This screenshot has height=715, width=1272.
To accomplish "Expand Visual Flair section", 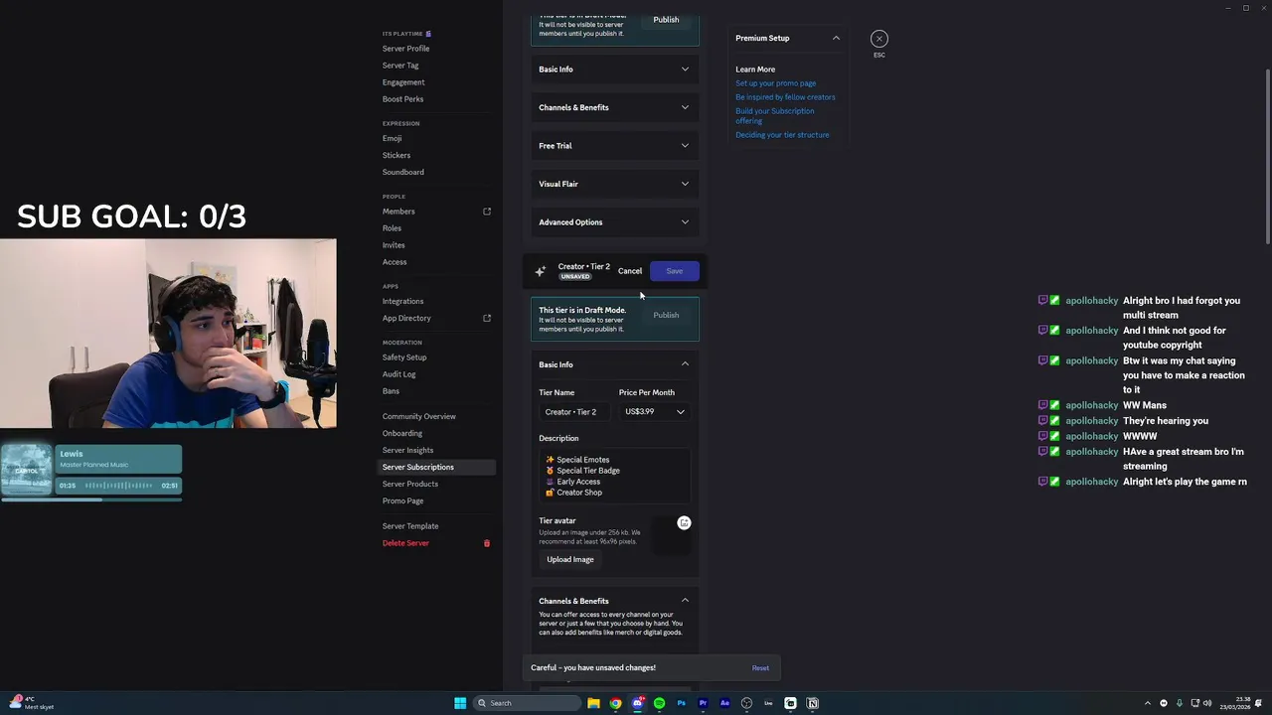I will [x=614, y=184].
